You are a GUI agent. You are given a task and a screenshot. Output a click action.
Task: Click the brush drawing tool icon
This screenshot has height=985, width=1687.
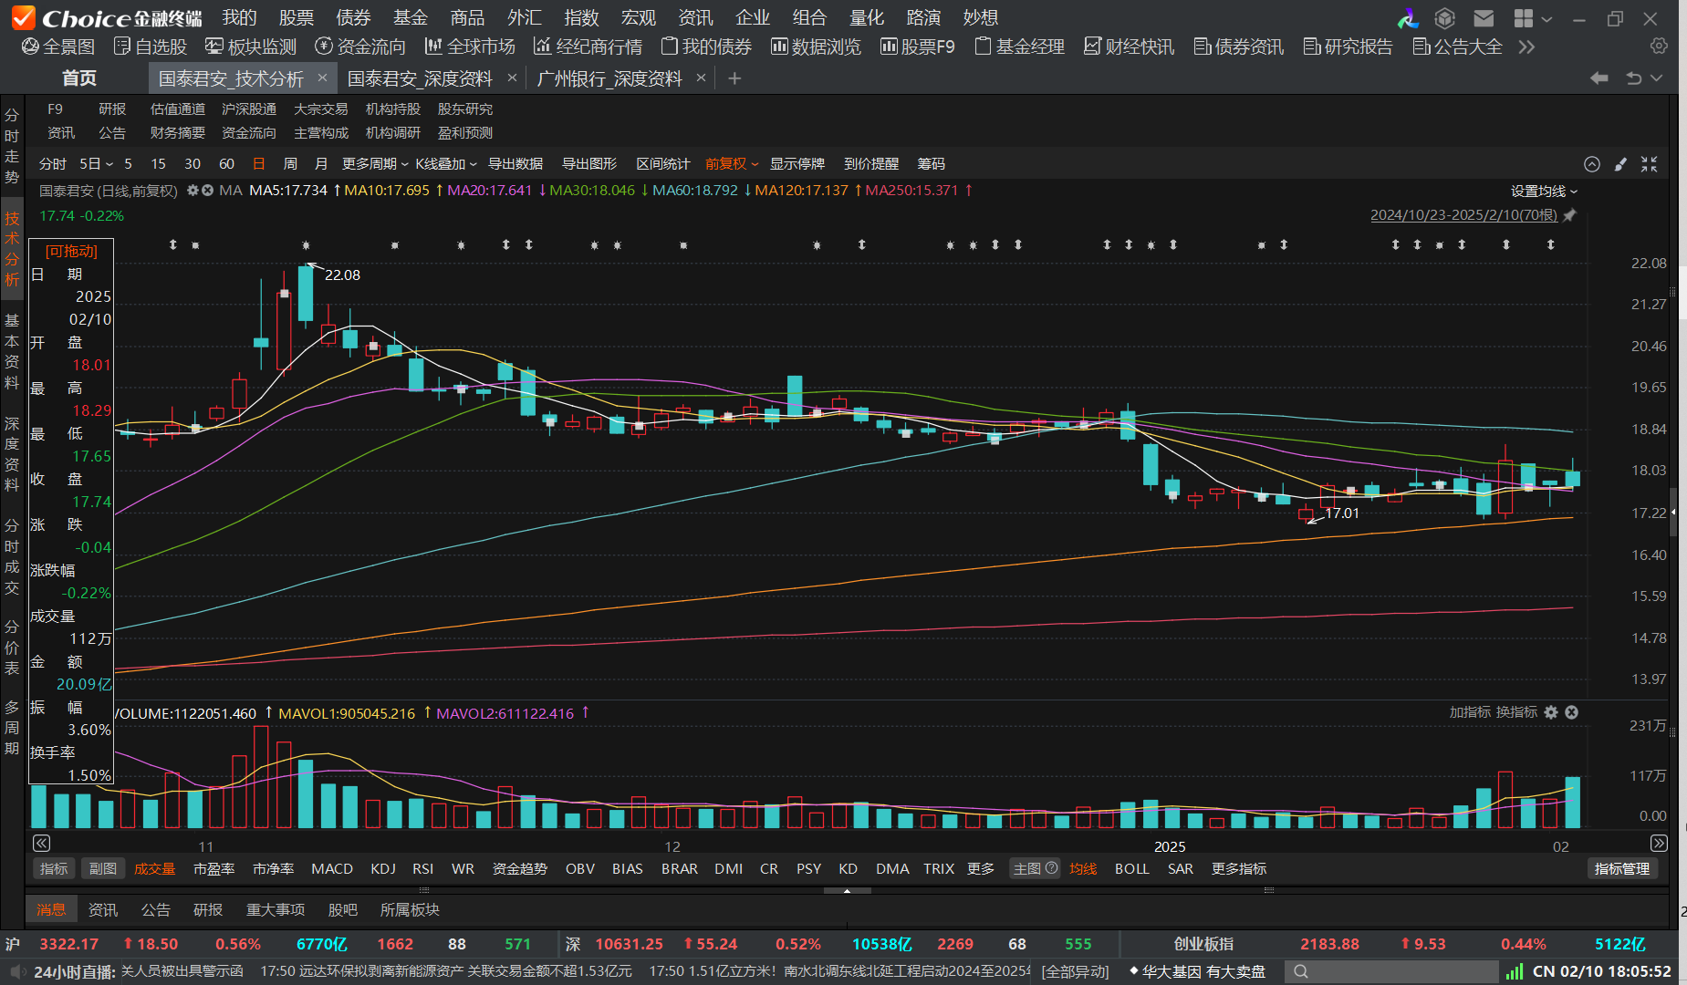point(1620,164)
